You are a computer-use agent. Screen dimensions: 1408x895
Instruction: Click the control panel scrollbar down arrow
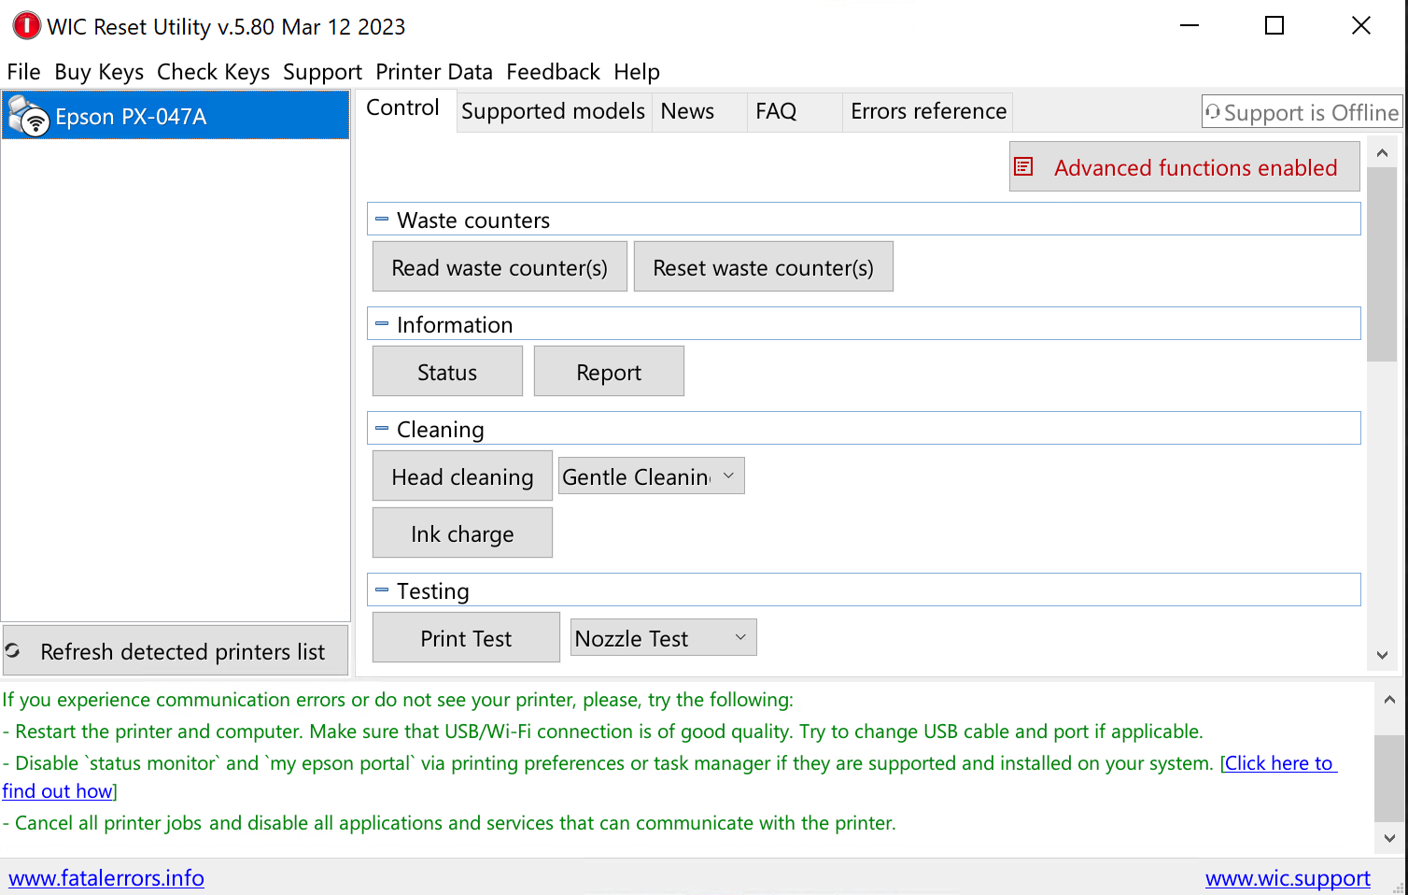1382,656
